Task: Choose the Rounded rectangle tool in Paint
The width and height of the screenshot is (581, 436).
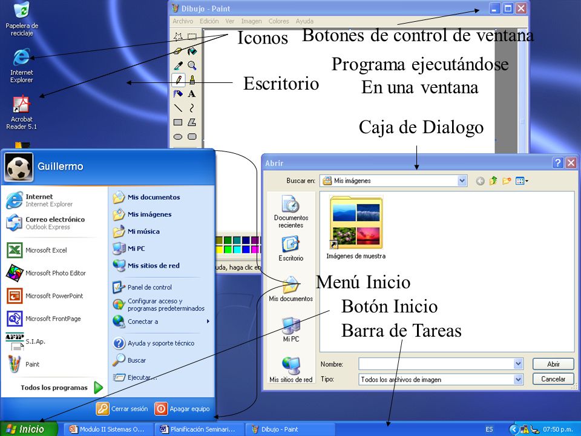Action: (x=192, y=136)
